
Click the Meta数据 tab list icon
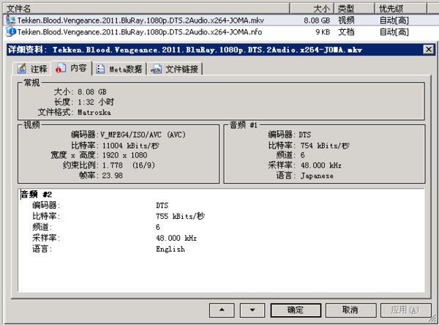coord(100,69)
